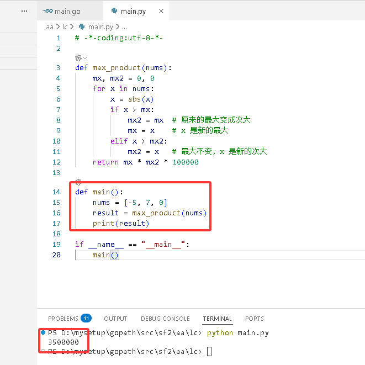
Task: Click line number 1 in the gutter
Action: point(59,38)
